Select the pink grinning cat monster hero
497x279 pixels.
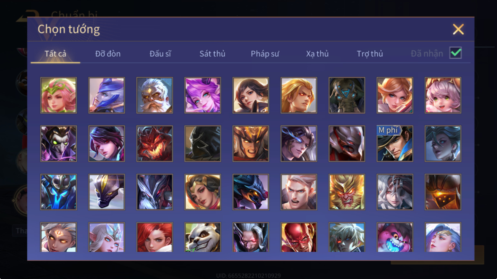point(395,237)
